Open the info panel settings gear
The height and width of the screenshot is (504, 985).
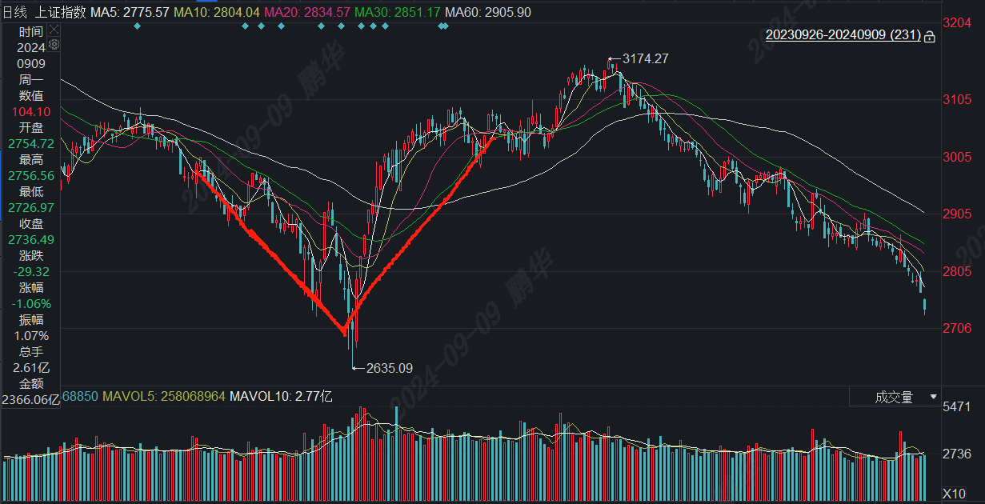54,43
